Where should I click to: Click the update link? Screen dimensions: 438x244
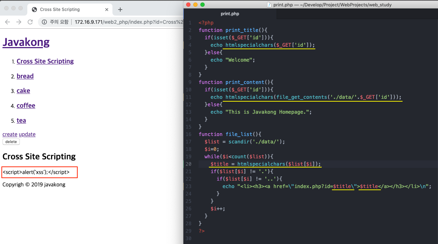27,134
